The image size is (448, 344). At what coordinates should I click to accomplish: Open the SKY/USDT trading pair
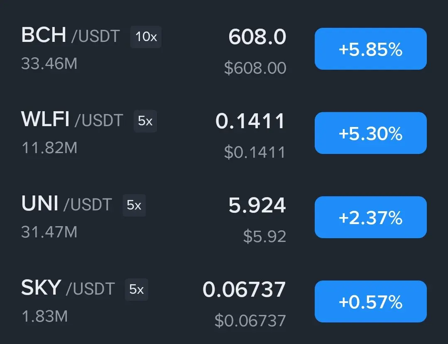68,288
